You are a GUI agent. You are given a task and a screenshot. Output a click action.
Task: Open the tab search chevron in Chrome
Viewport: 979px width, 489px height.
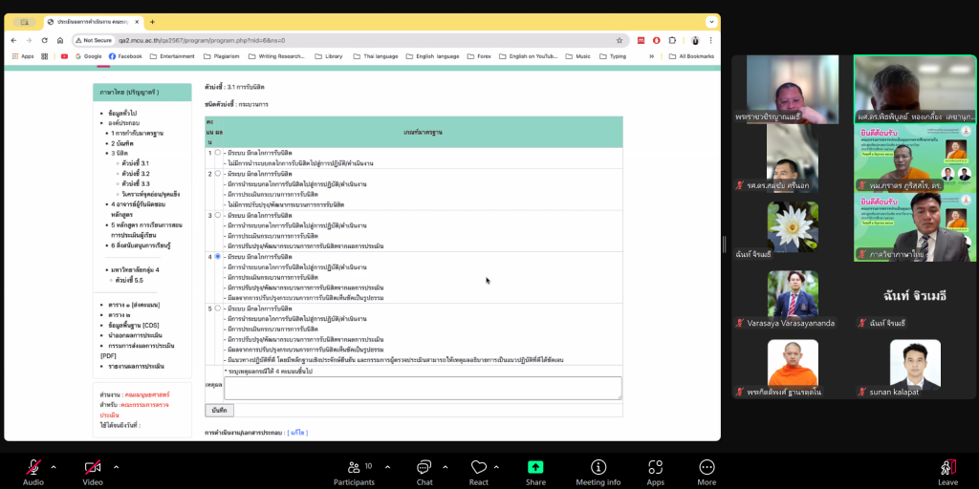pyautogui.click(x=711, y=22)
